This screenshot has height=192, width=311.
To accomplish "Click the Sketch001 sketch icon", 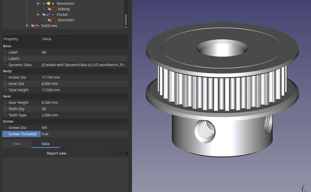I will tap(54, 20).
